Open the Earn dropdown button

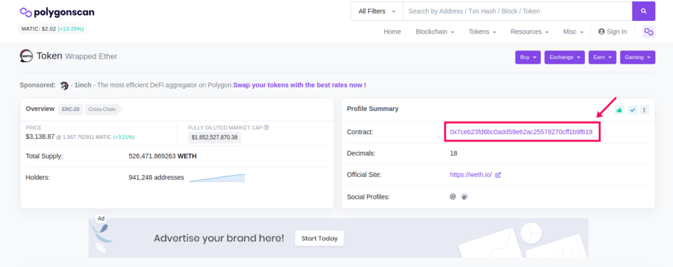pyautogui.click(x=602, y=57)
